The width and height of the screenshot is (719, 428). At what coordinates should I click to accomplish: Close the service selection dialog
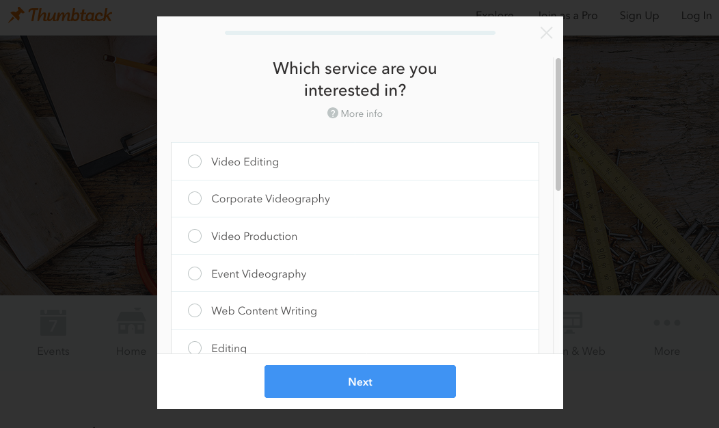click(x=546, y=33)
